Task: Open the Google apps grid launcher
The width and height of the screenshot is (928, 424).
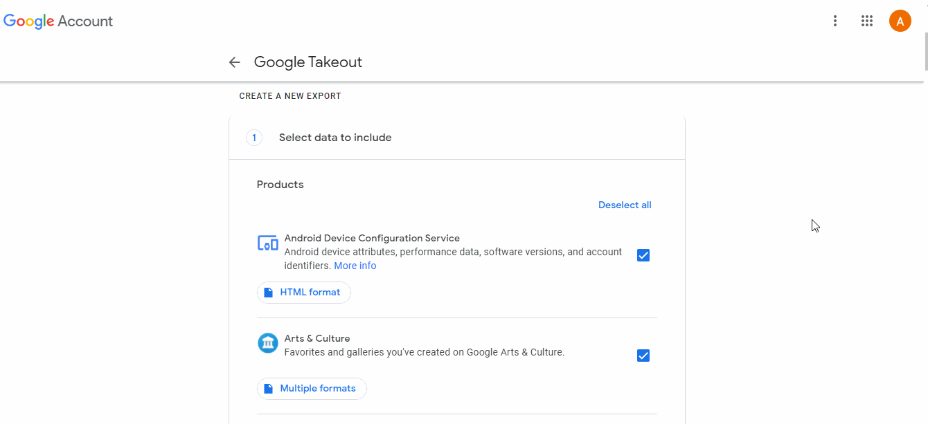Action: 867,21
